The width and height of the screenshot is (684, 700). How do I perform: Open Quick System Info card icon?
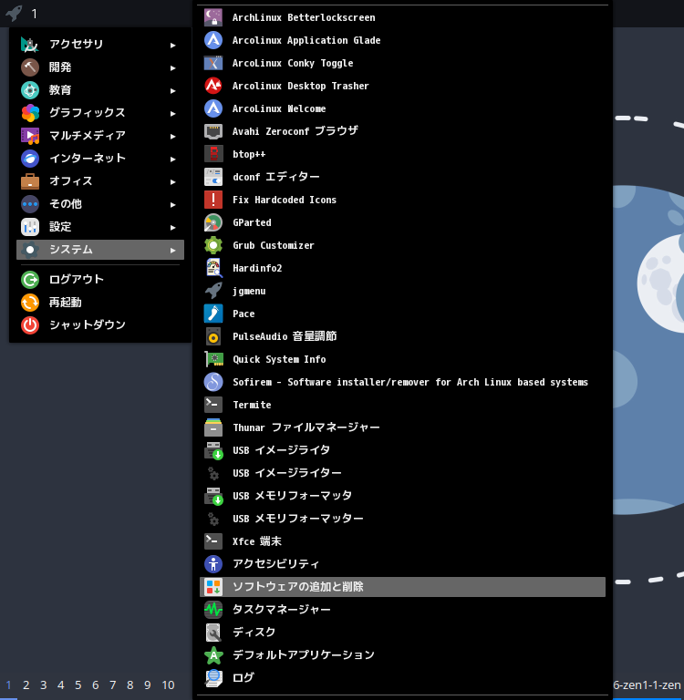(x=213, y=359)
